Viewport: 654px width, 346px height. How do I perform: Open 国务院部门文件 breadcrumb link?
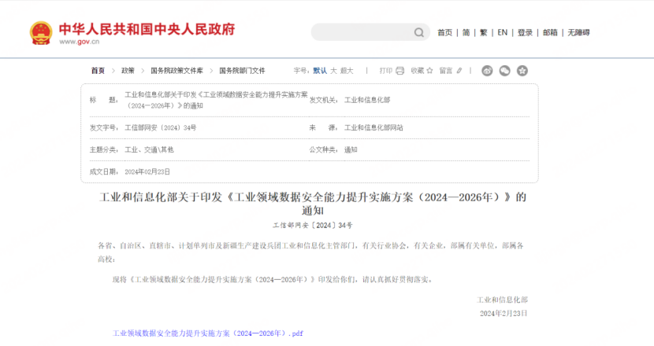[x=243, y=71]
